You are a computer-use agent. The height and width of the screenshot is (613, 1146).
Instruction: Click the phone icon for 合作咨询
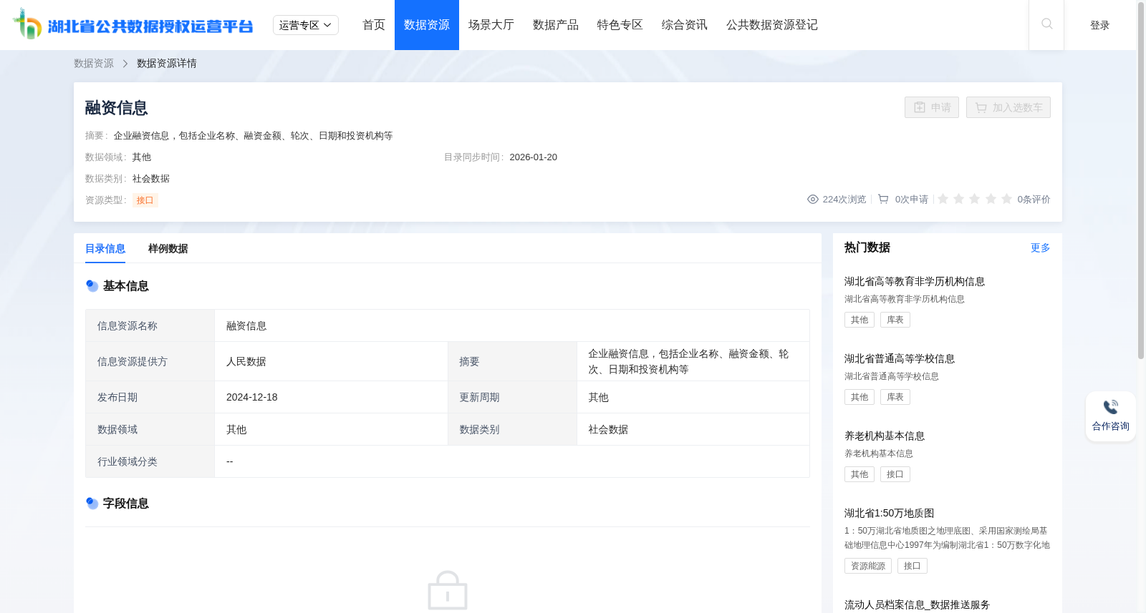coord(1110,407)
